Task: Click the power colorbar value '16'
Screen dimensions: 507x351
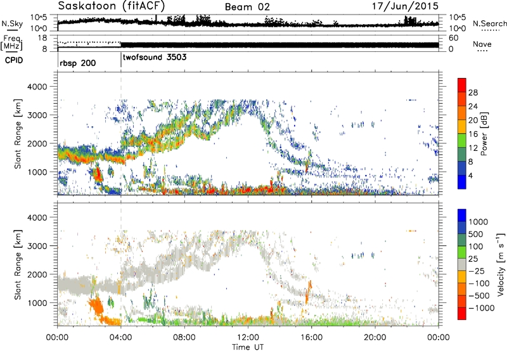Action: pos(473,134)
